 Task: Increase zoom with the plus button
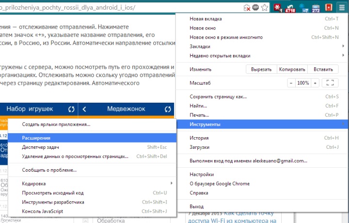pyautogui.click(x=315, y=83)
